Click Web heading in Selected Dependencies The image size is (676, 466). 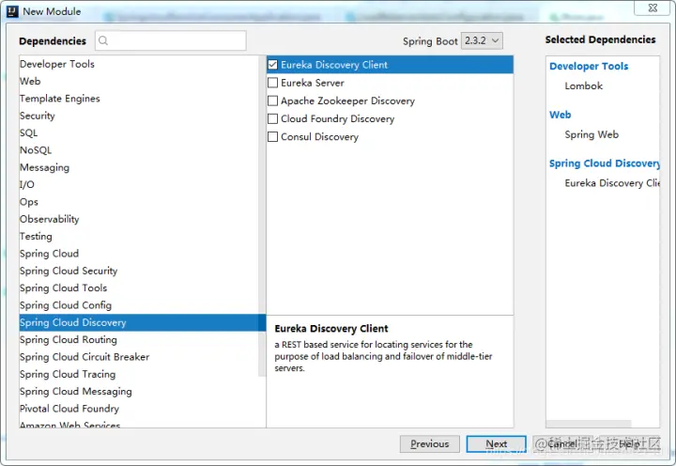tap(560, 115)
